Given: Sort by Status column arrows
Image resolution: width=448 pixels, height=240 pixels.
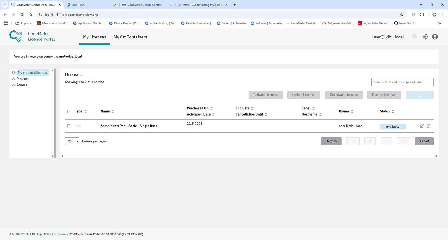Looking at the screenshot, I should coord(393,111).
